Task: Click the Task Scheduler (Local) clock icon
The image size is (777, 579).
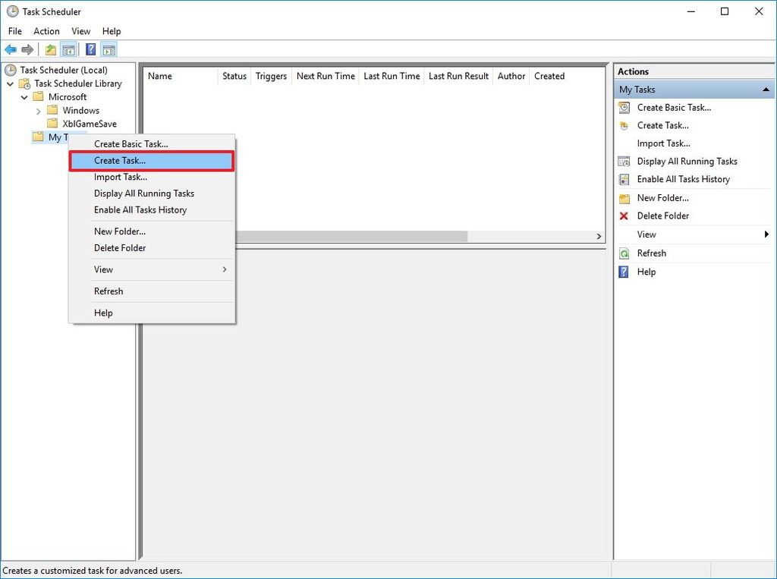Action: pyautogui.click(x=11, y=71)
